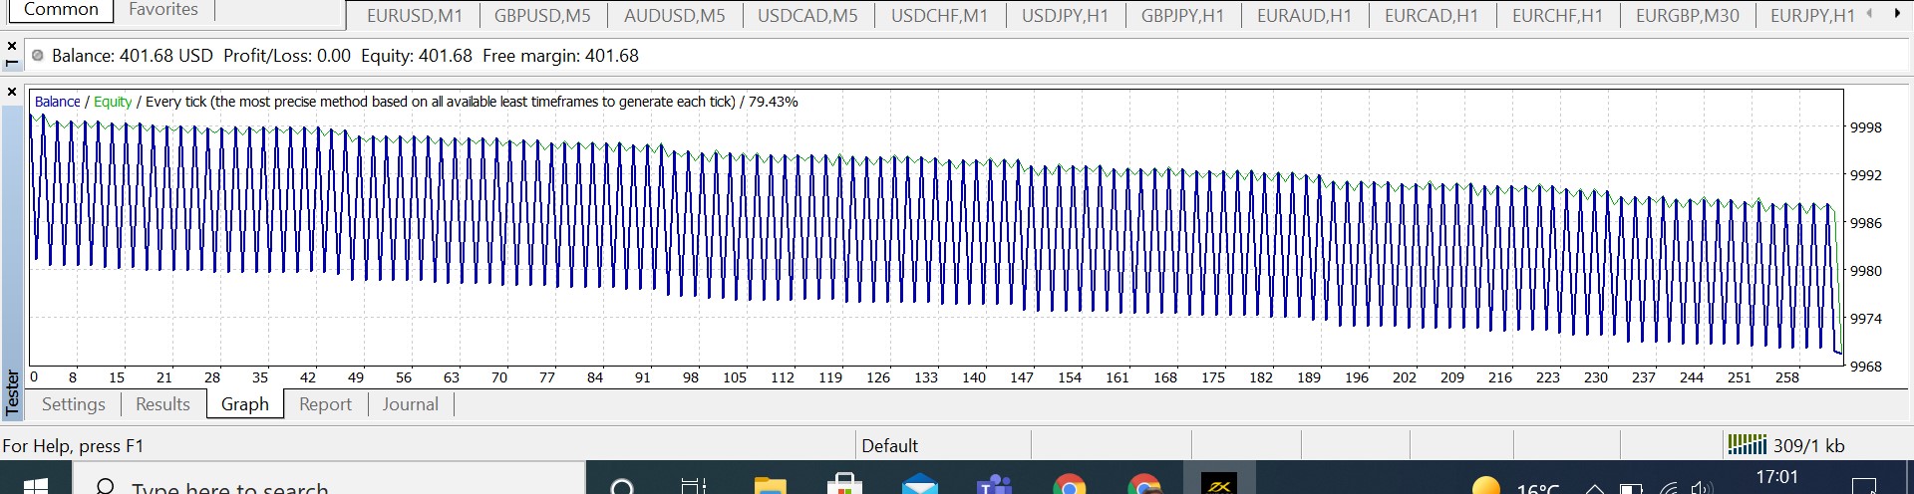Open the AUDUSD,M5 chart tab

(675, 15)
